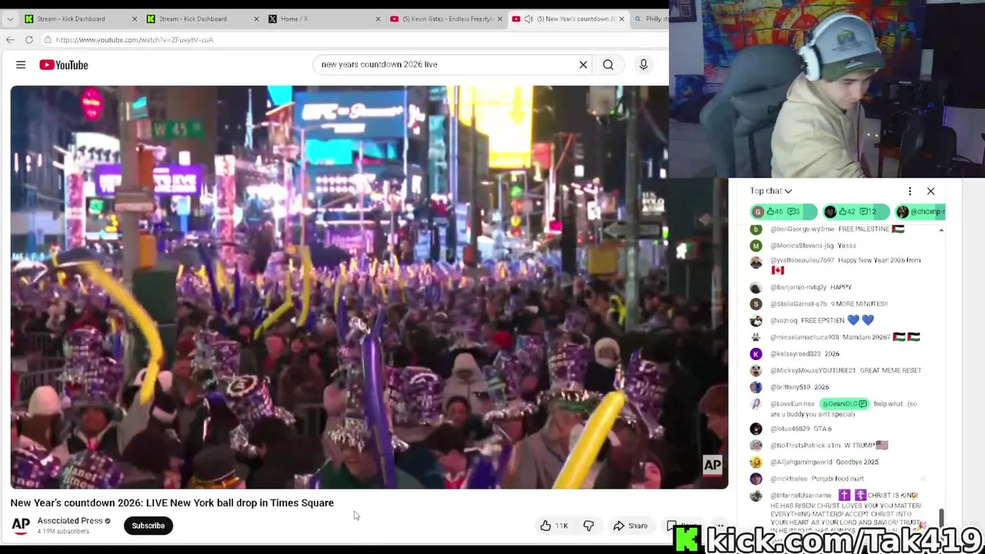Viewport: 985px width, 554px height.
Task: Click @Alijahgamingworld chat avatar
Action: [756, 462]
